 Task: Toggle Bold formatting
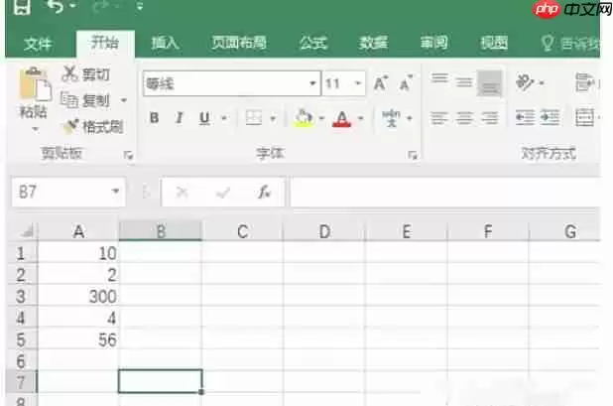pos(154,118)
